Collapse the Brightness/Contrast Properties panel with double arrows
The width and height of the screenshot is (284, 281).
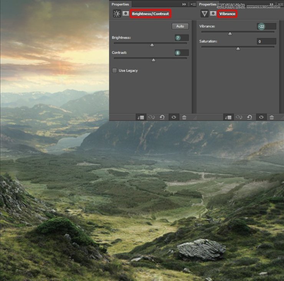click(184, 4)
